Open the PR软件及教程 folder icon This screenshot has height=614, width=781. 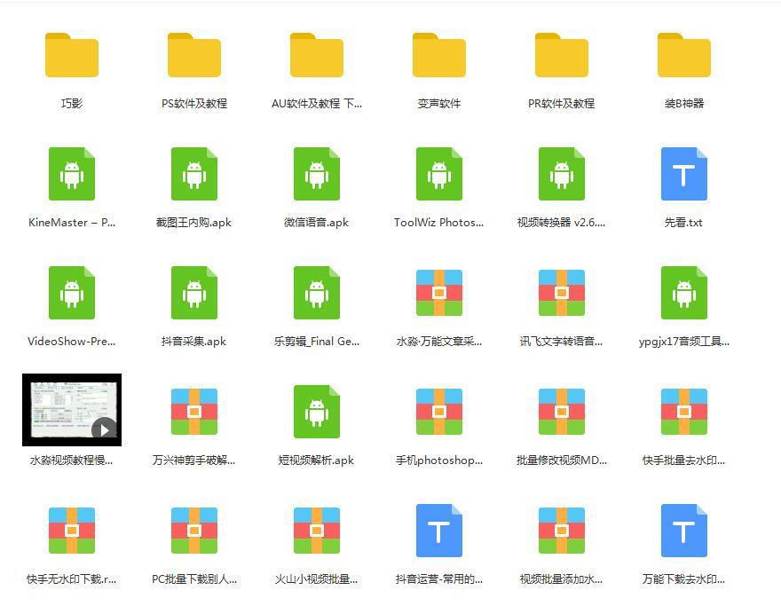click(562, 55)
